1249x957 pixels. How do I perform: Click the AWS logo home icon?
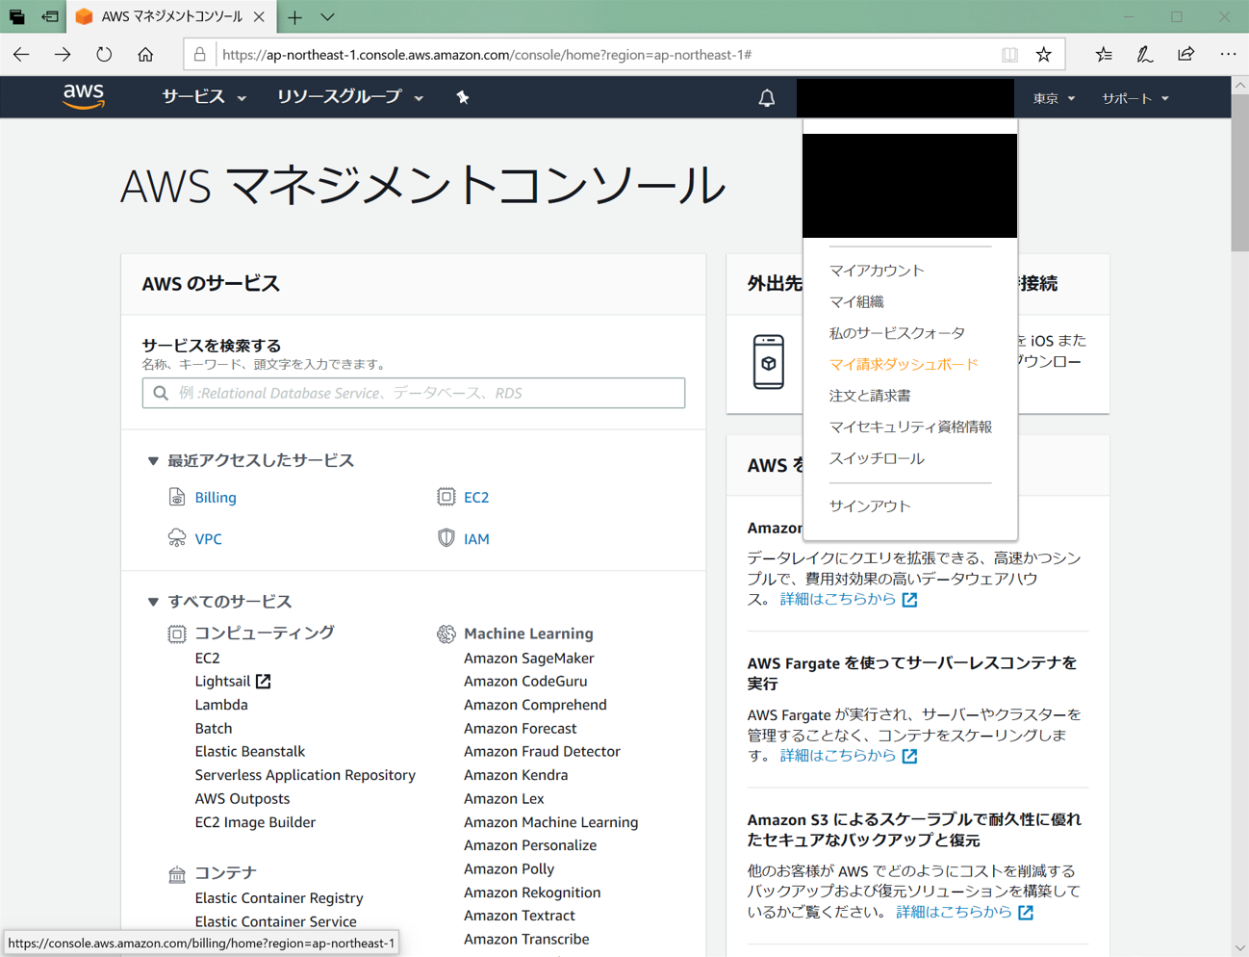pyautogui.click(x=84, y=96)
